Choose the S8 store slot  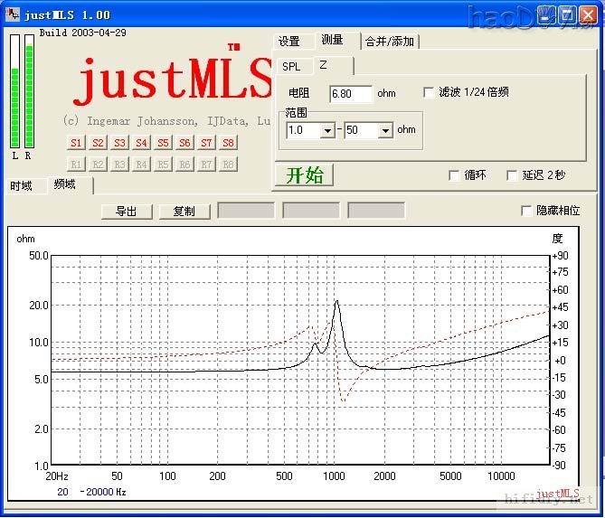click(228, 143)
